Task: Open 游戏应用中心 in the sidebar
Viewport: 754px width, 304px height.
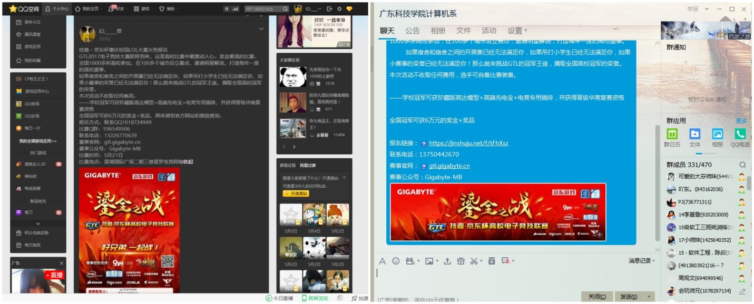Action: tap(32, 91)
